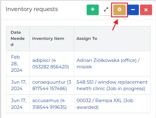Open the consequuntur inventory item link
This screenshot has width=156, height=118.
tap(52, 85)
